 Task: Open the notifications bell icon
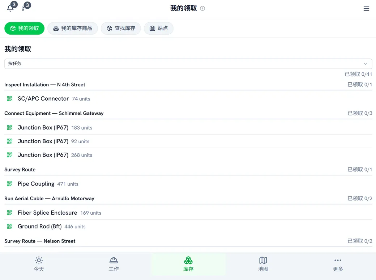(10, 8)
